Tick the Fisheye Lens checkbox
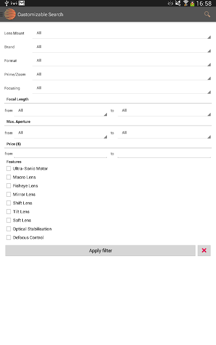Image resolution: width=216 pixels, height=345 pixels. 9,185
